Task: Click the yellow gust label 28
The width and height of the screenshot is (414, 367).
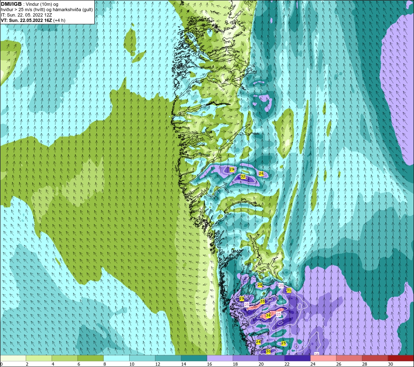Action: [x=260, y=285]
